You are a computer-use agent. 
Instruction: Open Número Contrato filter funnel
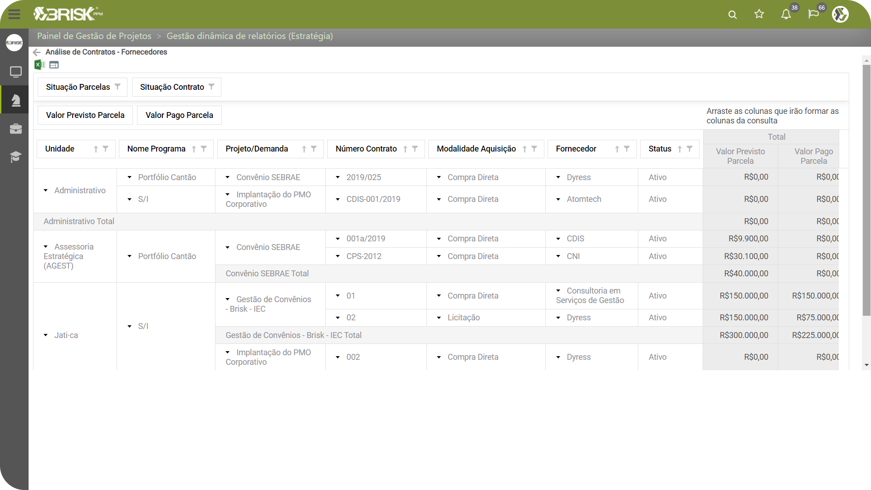pyautogui.click(x=415, y=149)
